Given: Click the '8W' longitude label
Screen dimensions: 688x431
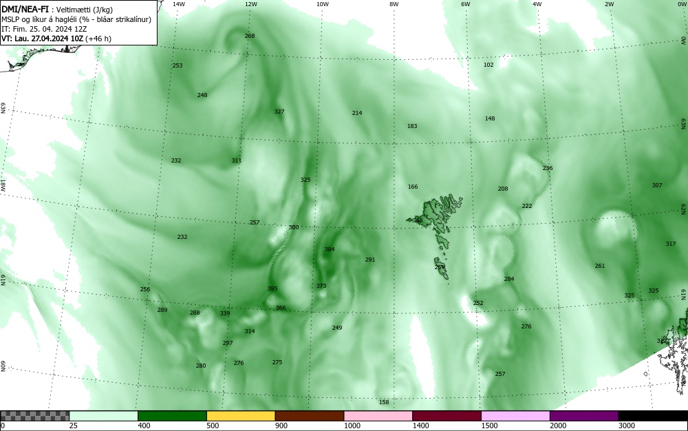Looking at the screenshot, I should [x=394, y=4].
